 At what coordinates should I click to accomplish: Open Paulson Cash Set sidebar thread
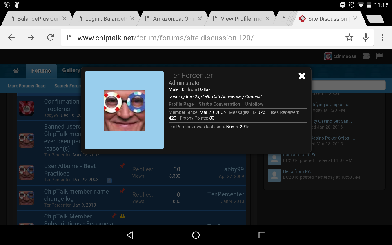tap(300, 155)
